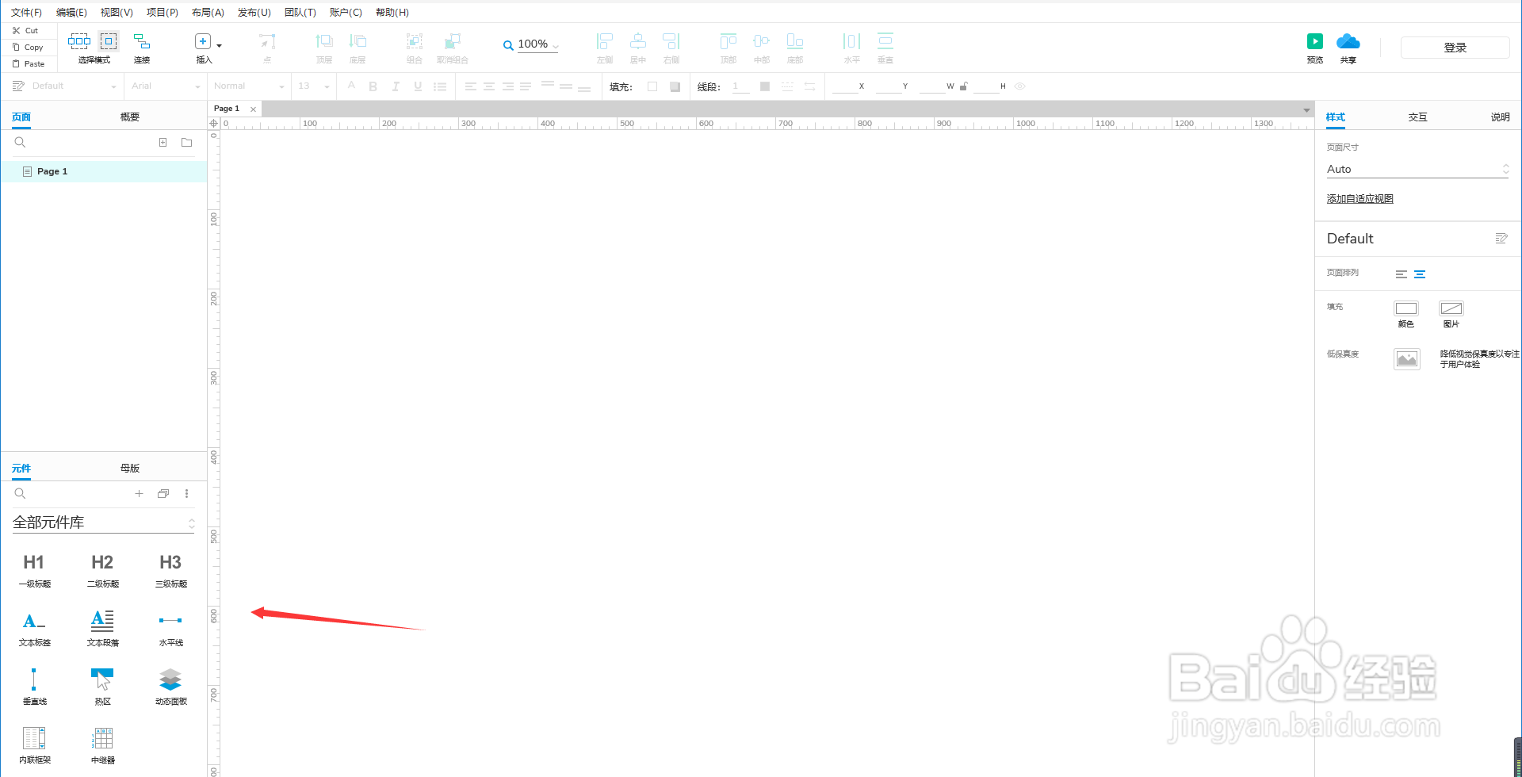Viewport: 1522px width, 777px height.
Task: Pick the toolbar 填充 fill color
Action: point(652,86)
